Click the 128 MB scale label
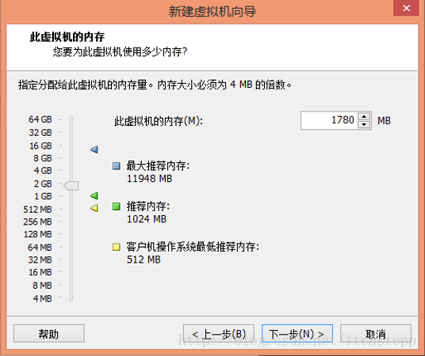The image size is (425, 356). pos(38,234)
